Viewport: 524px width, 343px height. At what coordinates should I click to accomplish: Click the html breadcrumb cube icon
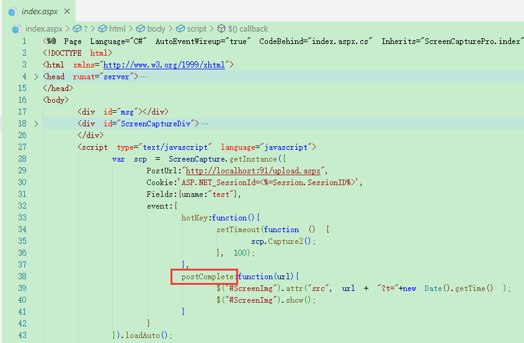102,29
